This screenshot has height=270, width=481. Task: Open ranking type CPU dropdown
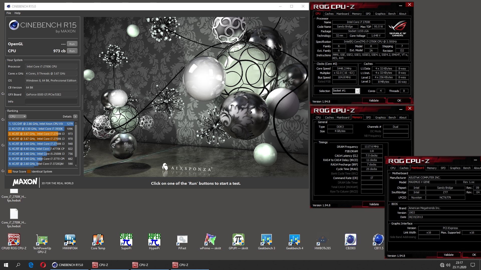[x=17, y=116]
